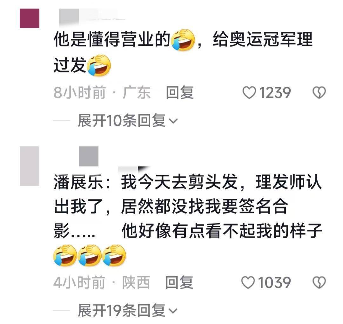Tap the like count 1039
Viewport: 343px width, 324px height.
pos(274,282)
